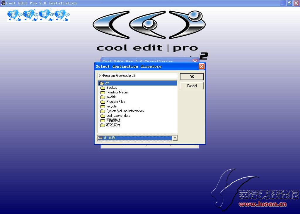Select the Program Files folder
The height and width of the screenshot is (214, 300).
115,102
